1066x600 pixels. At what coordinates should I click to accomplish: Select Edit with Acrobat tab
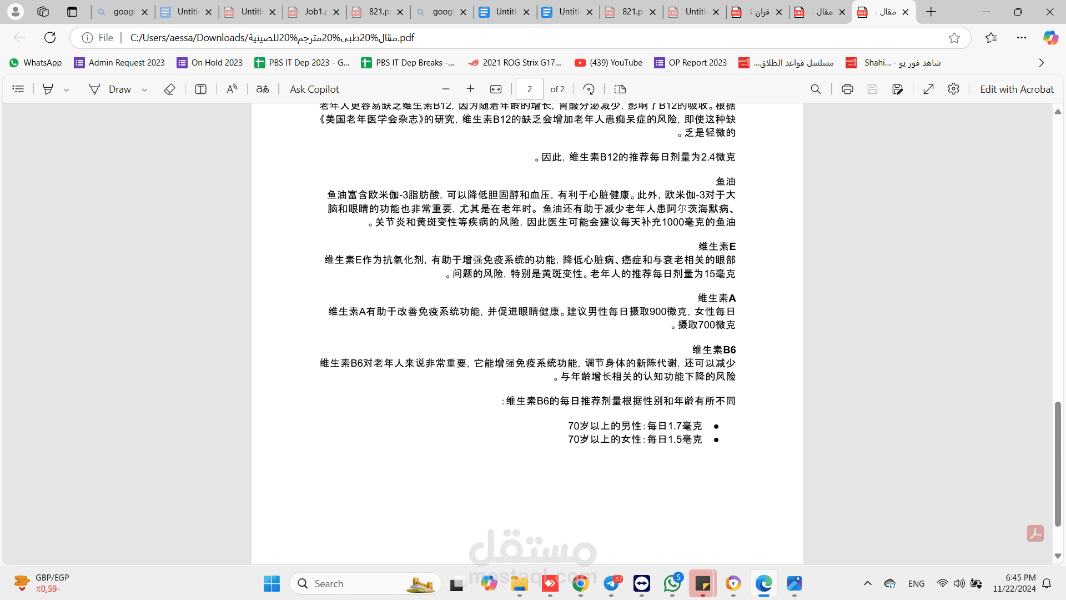click(x=1017, y=89)
